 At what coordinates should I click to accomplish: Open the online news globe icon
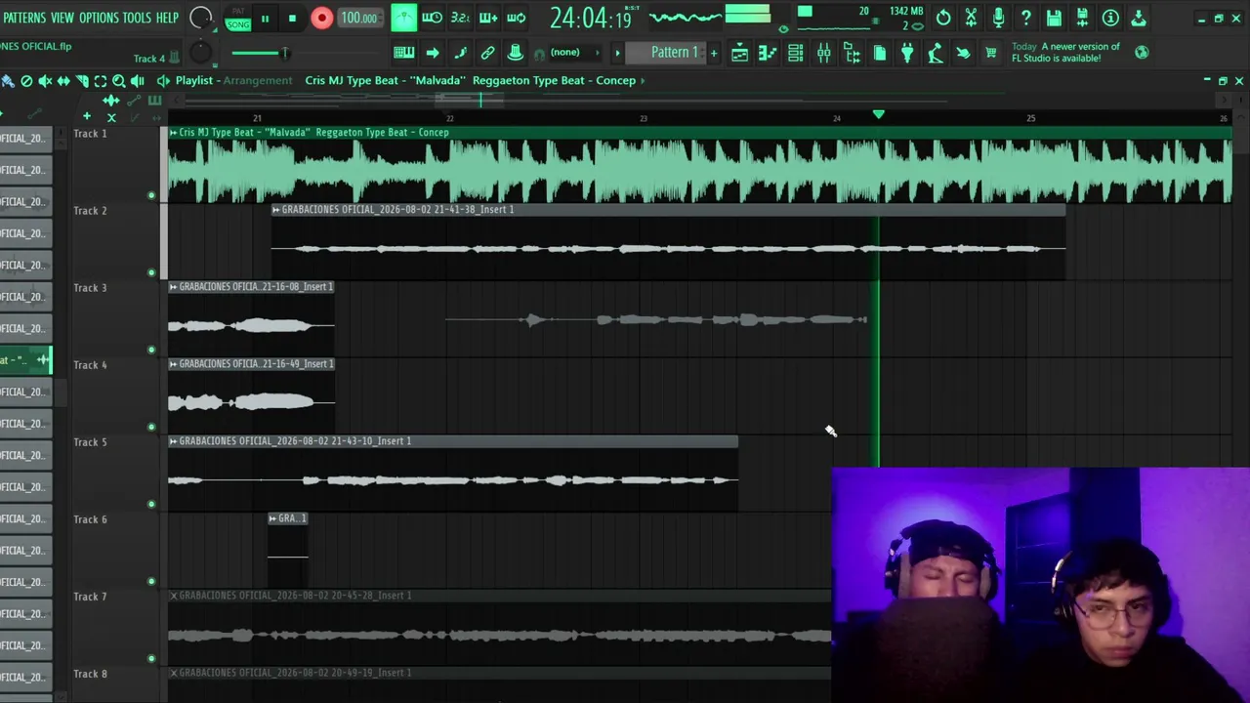point(1142,52)
